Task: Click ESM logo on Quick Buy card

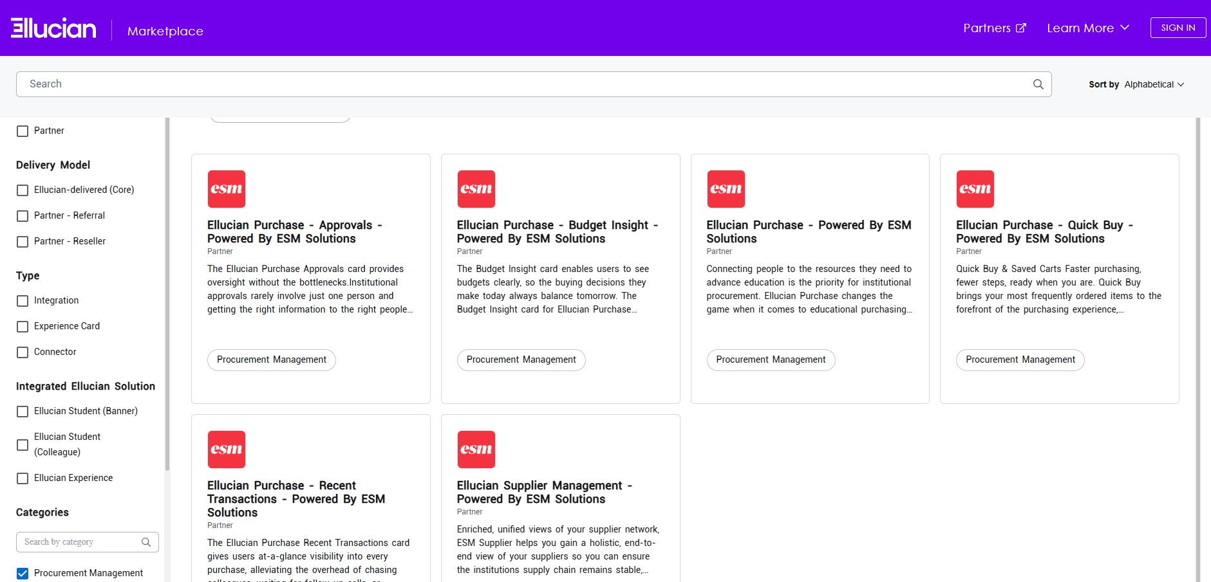Action: click(x=975, y=189)
